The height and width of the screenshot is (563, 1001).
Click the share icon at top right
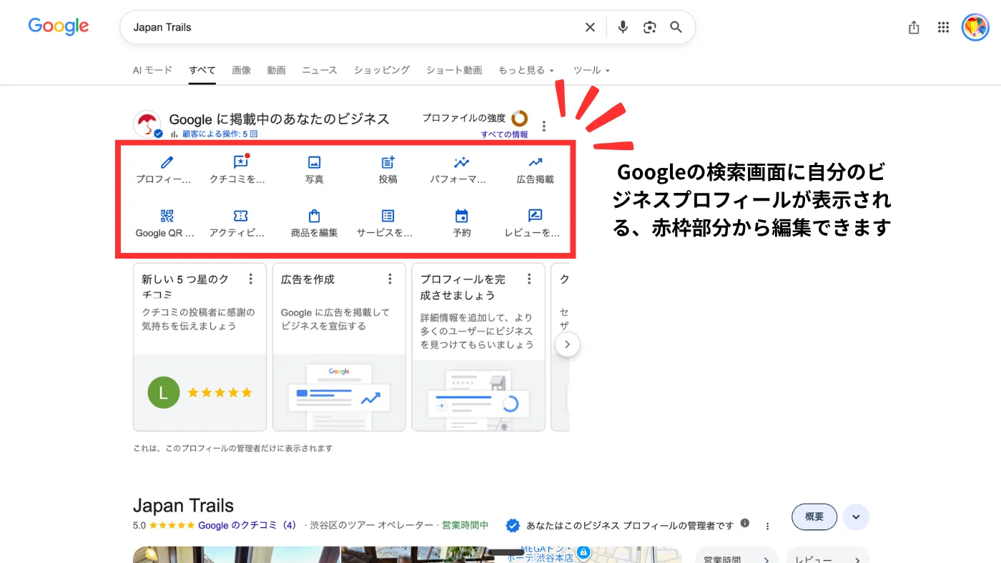click(x=914, y=27)
